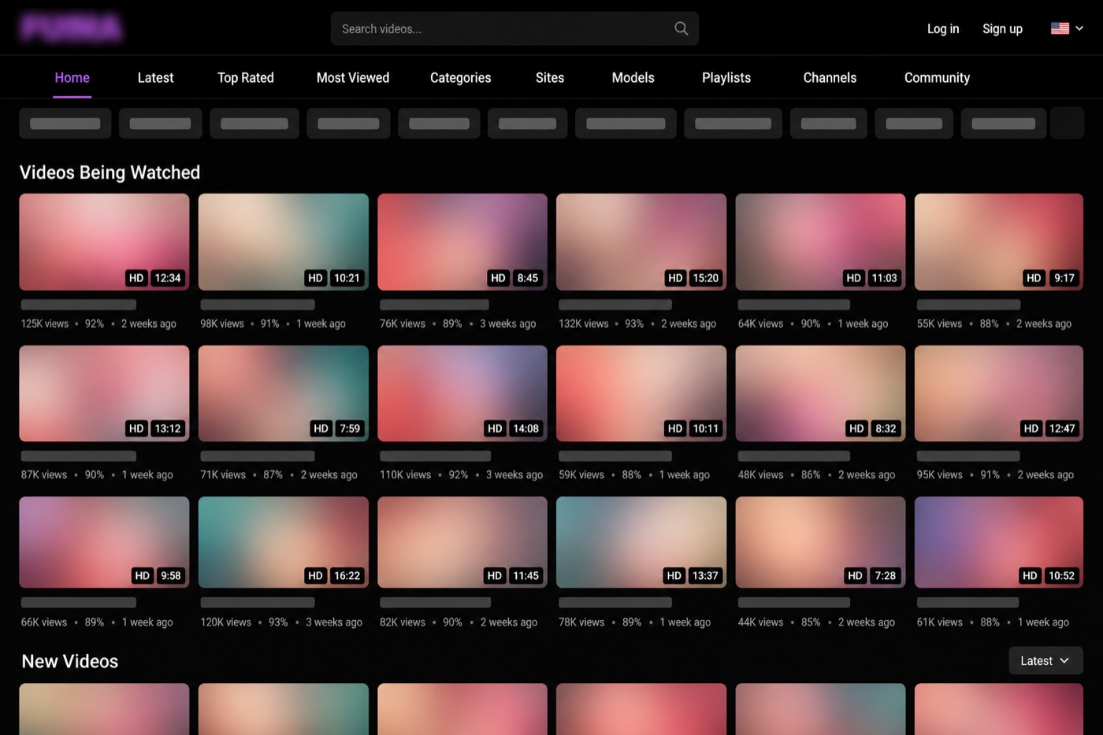Open the video thumbnail with duration 14:08
This screenshot has width=1103, height=735.
pos(462,393)
